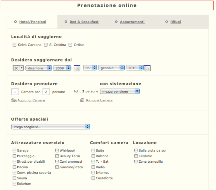Viewport: 216px width, 190px height.
Task: Select the Rifugi tab
Action: 175,22
